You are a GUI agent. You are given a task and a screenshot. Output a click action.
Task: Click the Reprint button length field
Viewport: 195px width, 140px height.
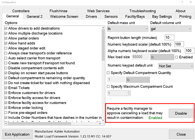click(x=169, y=38)
